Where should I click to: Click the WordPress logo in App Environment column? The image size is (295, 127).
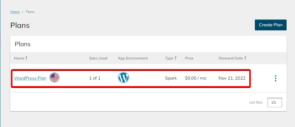(x=124, y=78)
